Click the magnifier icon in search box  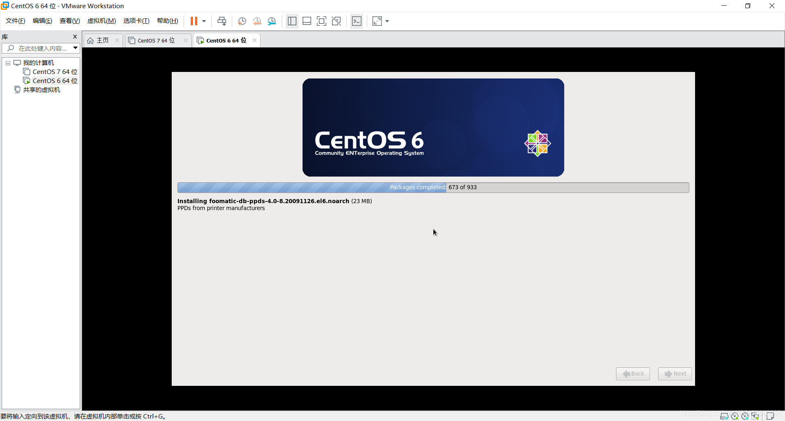tap(11, 48)
